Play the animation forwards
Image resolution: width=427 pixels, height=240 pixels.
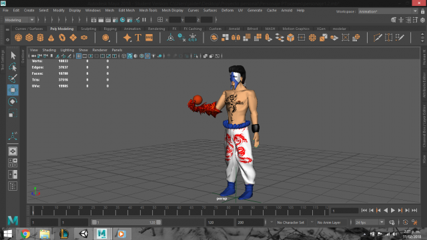393,211
